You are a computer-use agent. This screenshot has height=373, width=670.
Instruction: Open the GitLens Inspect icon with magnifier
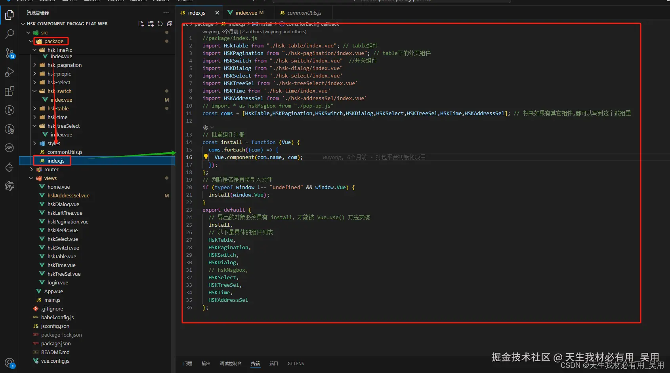[x=10, y=129]
